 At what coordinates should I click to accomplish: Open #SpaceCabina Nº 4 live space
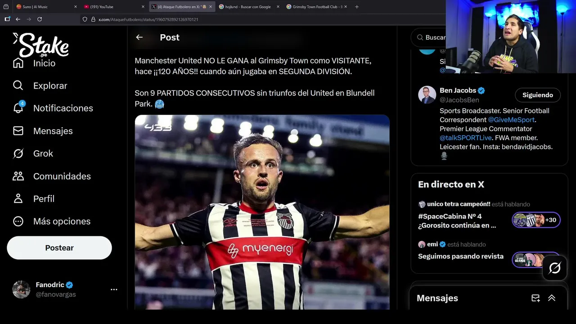[x=457, y=221]
